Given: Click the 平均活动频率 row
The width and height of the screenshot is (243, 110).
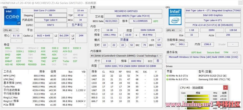Looking at the screenshot, I should coord(44,90).
